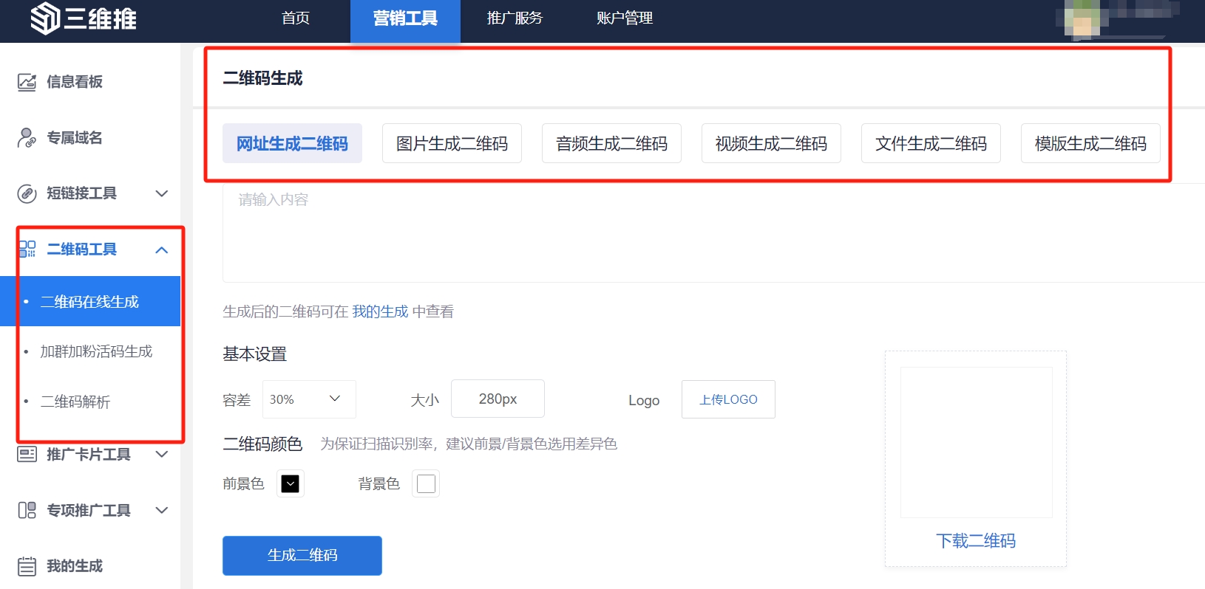Switch to 图片生成二维码 tab
Screen dimensions: 1205x589
pos(452,143)
